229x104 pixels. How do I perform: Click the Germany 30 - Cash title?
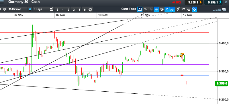point(24,2)
